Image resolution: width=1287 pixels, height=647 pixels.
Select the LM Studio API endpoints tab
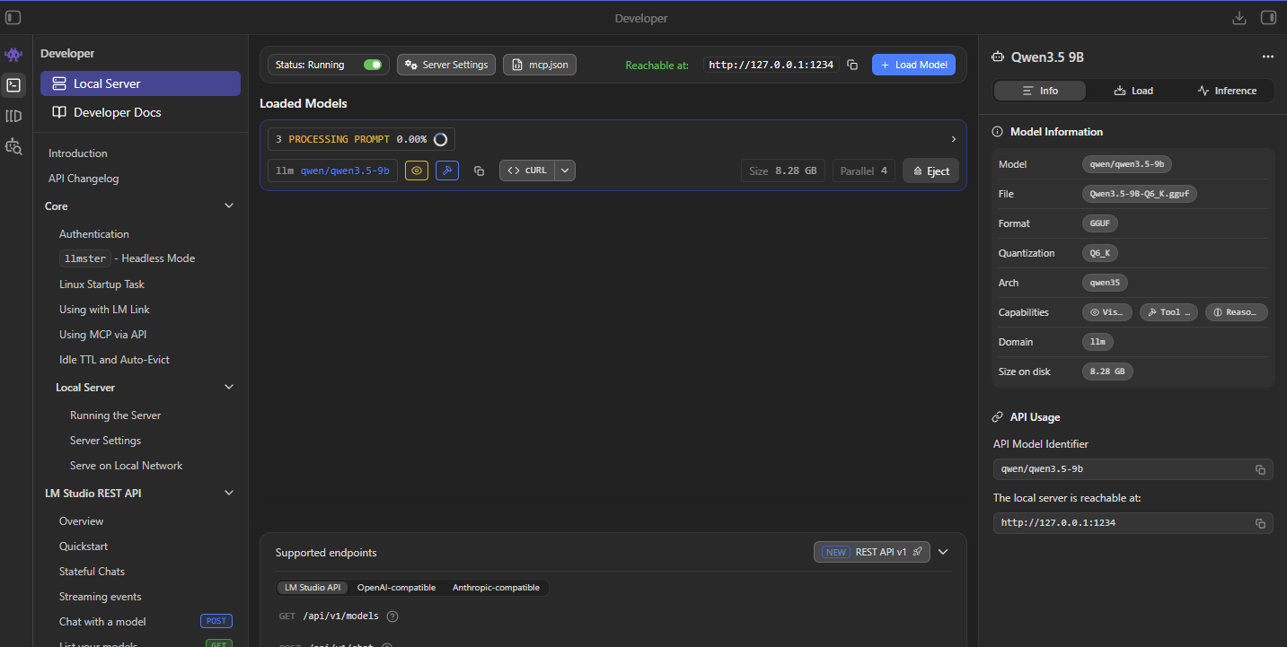point(313,588)
